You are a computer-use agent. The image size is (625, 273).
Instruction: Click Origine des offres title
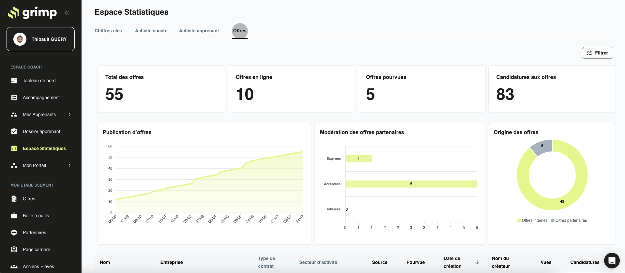(x=516, y=132)
